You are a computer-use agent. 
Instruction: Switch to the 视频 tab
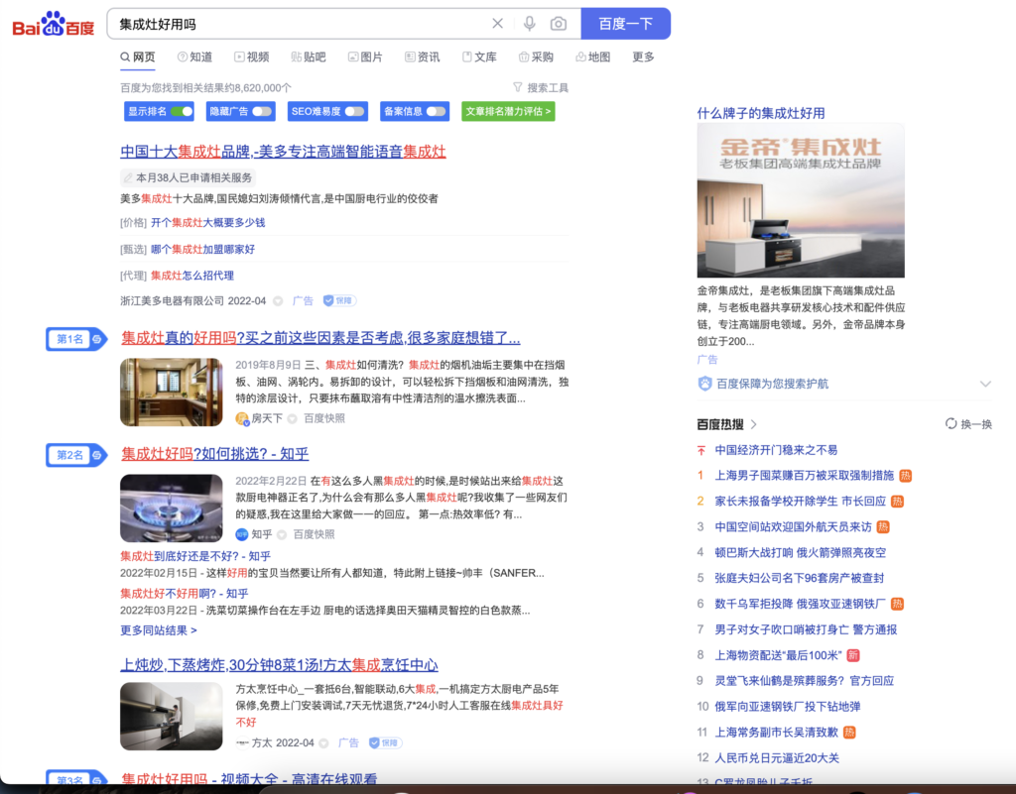click(x=251, y=57)
